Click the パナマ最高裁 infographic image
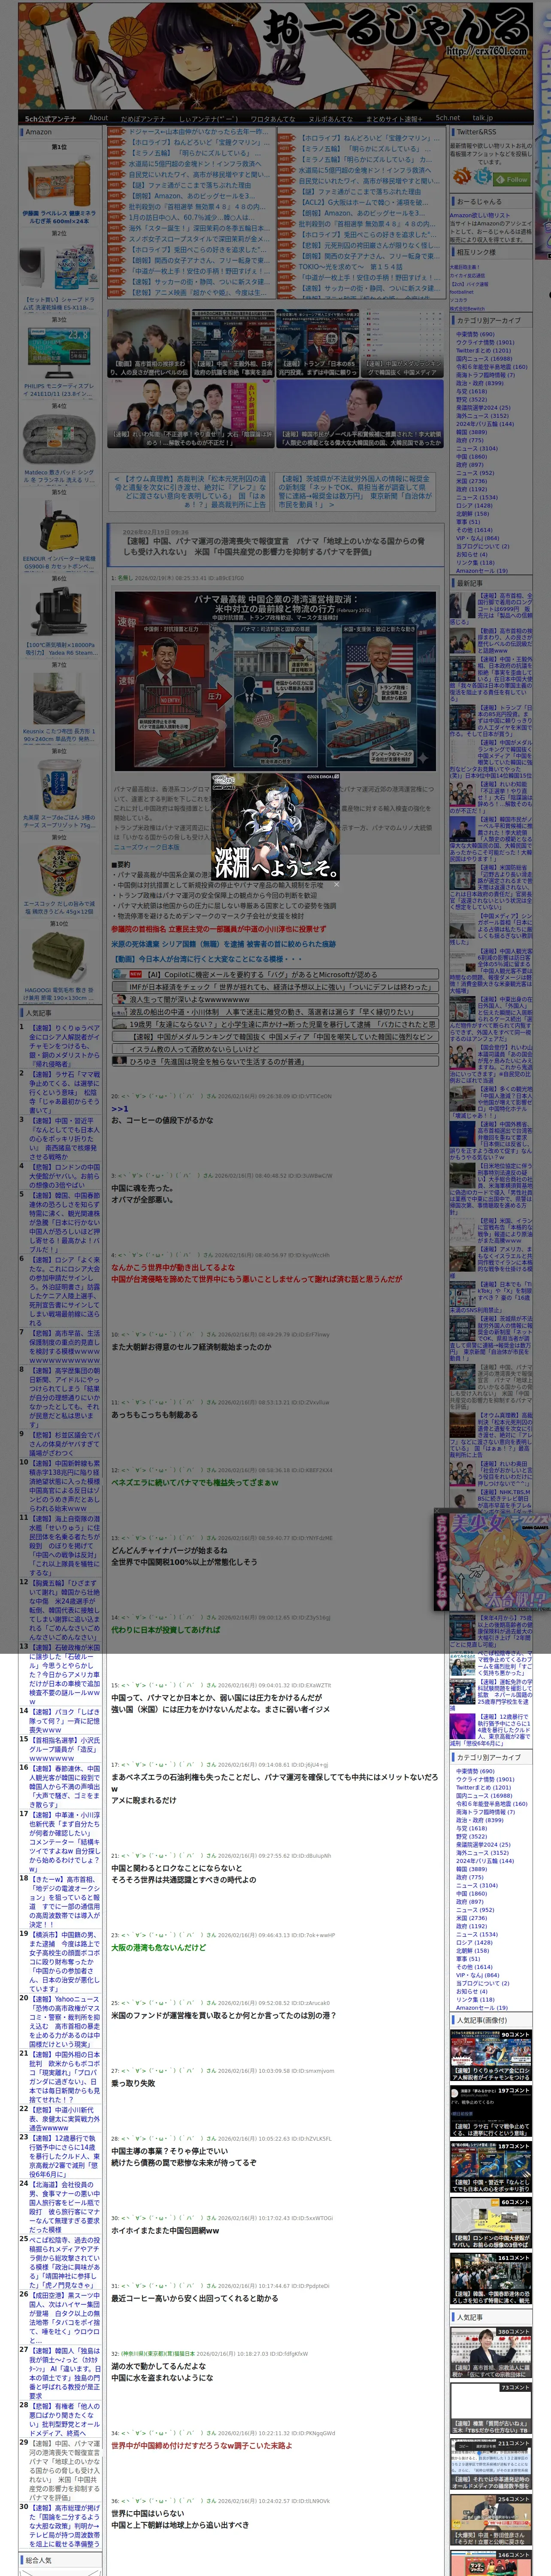The image size is (551, 2576). 275,681
